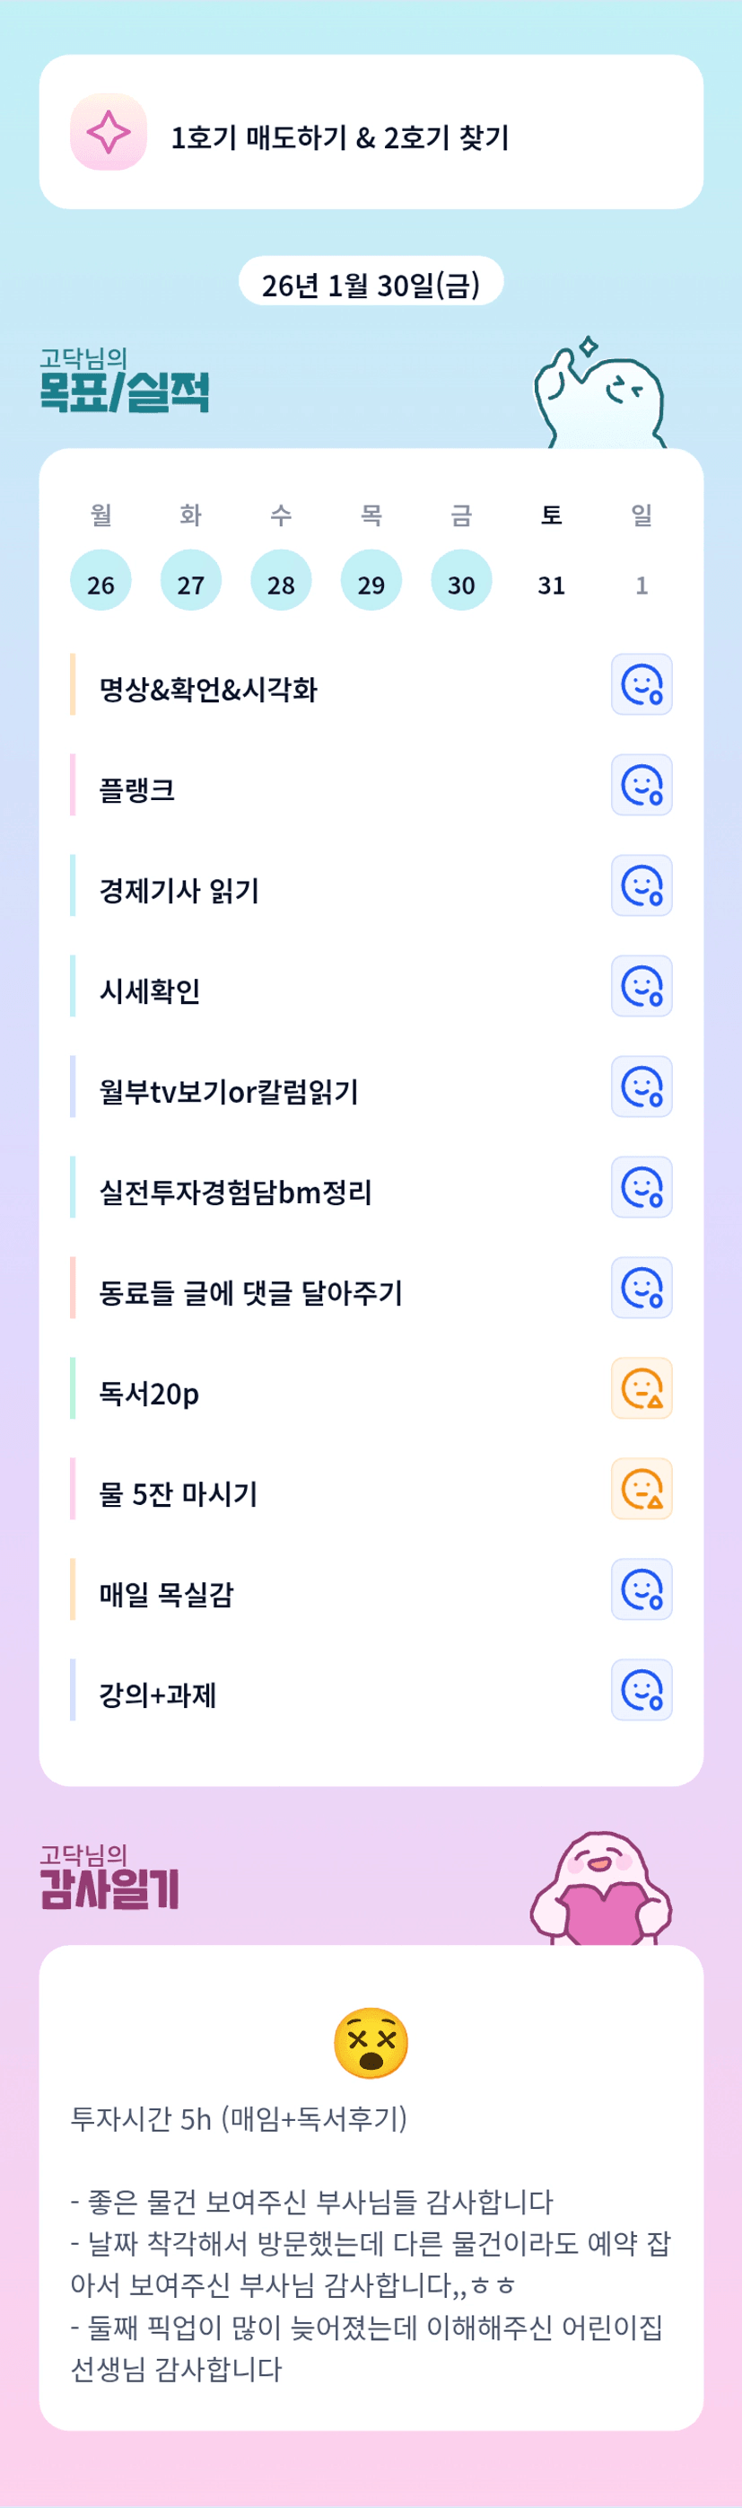This screenshot has width=742, height=2508.
Task: Open the 동료들 글에 댓글 달아주기 habit
Action: click(251, 1292)
